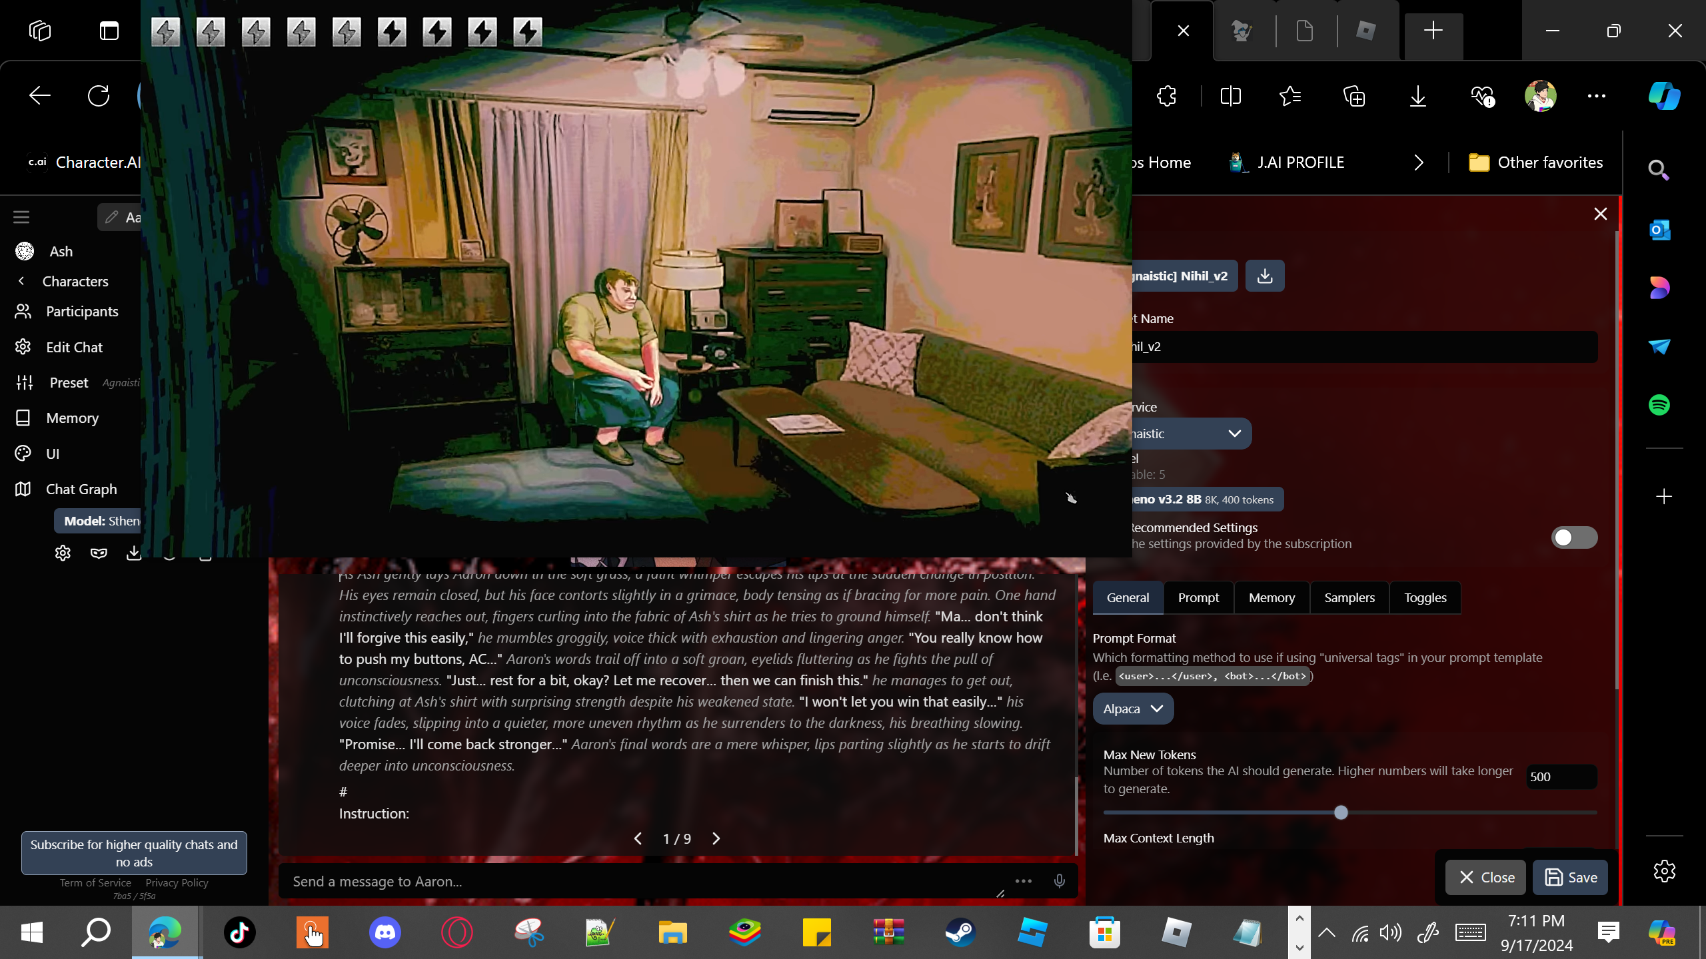Open the Toggles tab
The height and width of the screenshot is (959, 1706).
coord(1425,597)
